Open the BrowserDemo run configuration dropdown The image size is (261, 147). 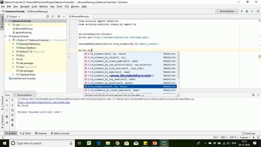coord(227,11)
